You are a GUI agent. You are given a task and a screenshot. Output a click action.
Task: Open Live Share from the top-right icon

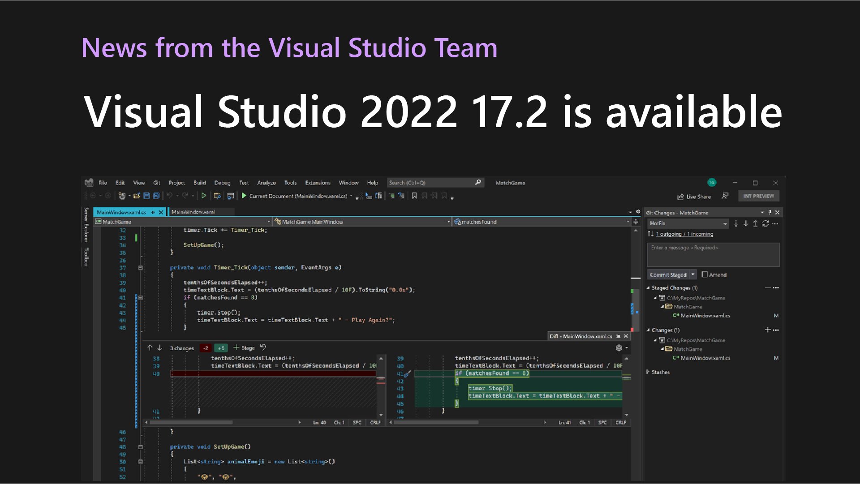(694, 196)
